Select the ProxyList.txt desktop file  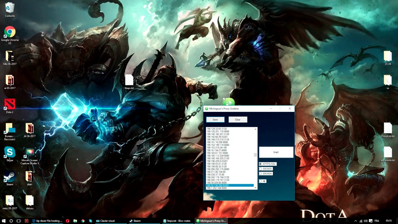click(x=388, y=130)
